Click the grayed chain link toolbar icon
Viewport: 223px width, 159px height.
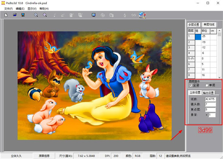point(134,15)
